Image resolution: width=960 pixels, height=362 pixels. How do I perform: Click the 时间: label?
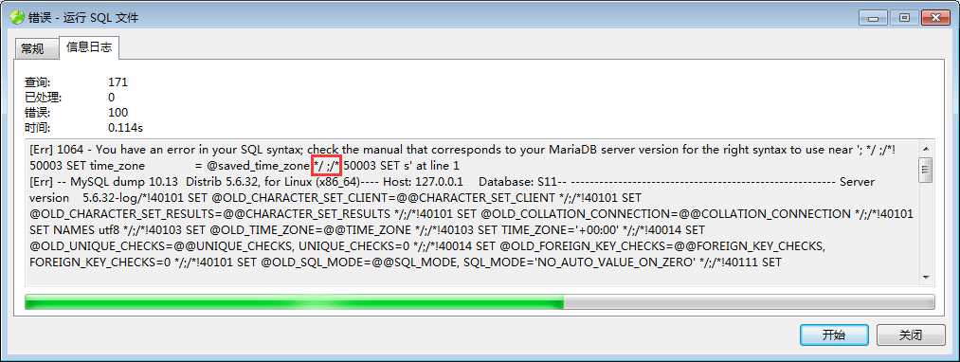(38, 128)
